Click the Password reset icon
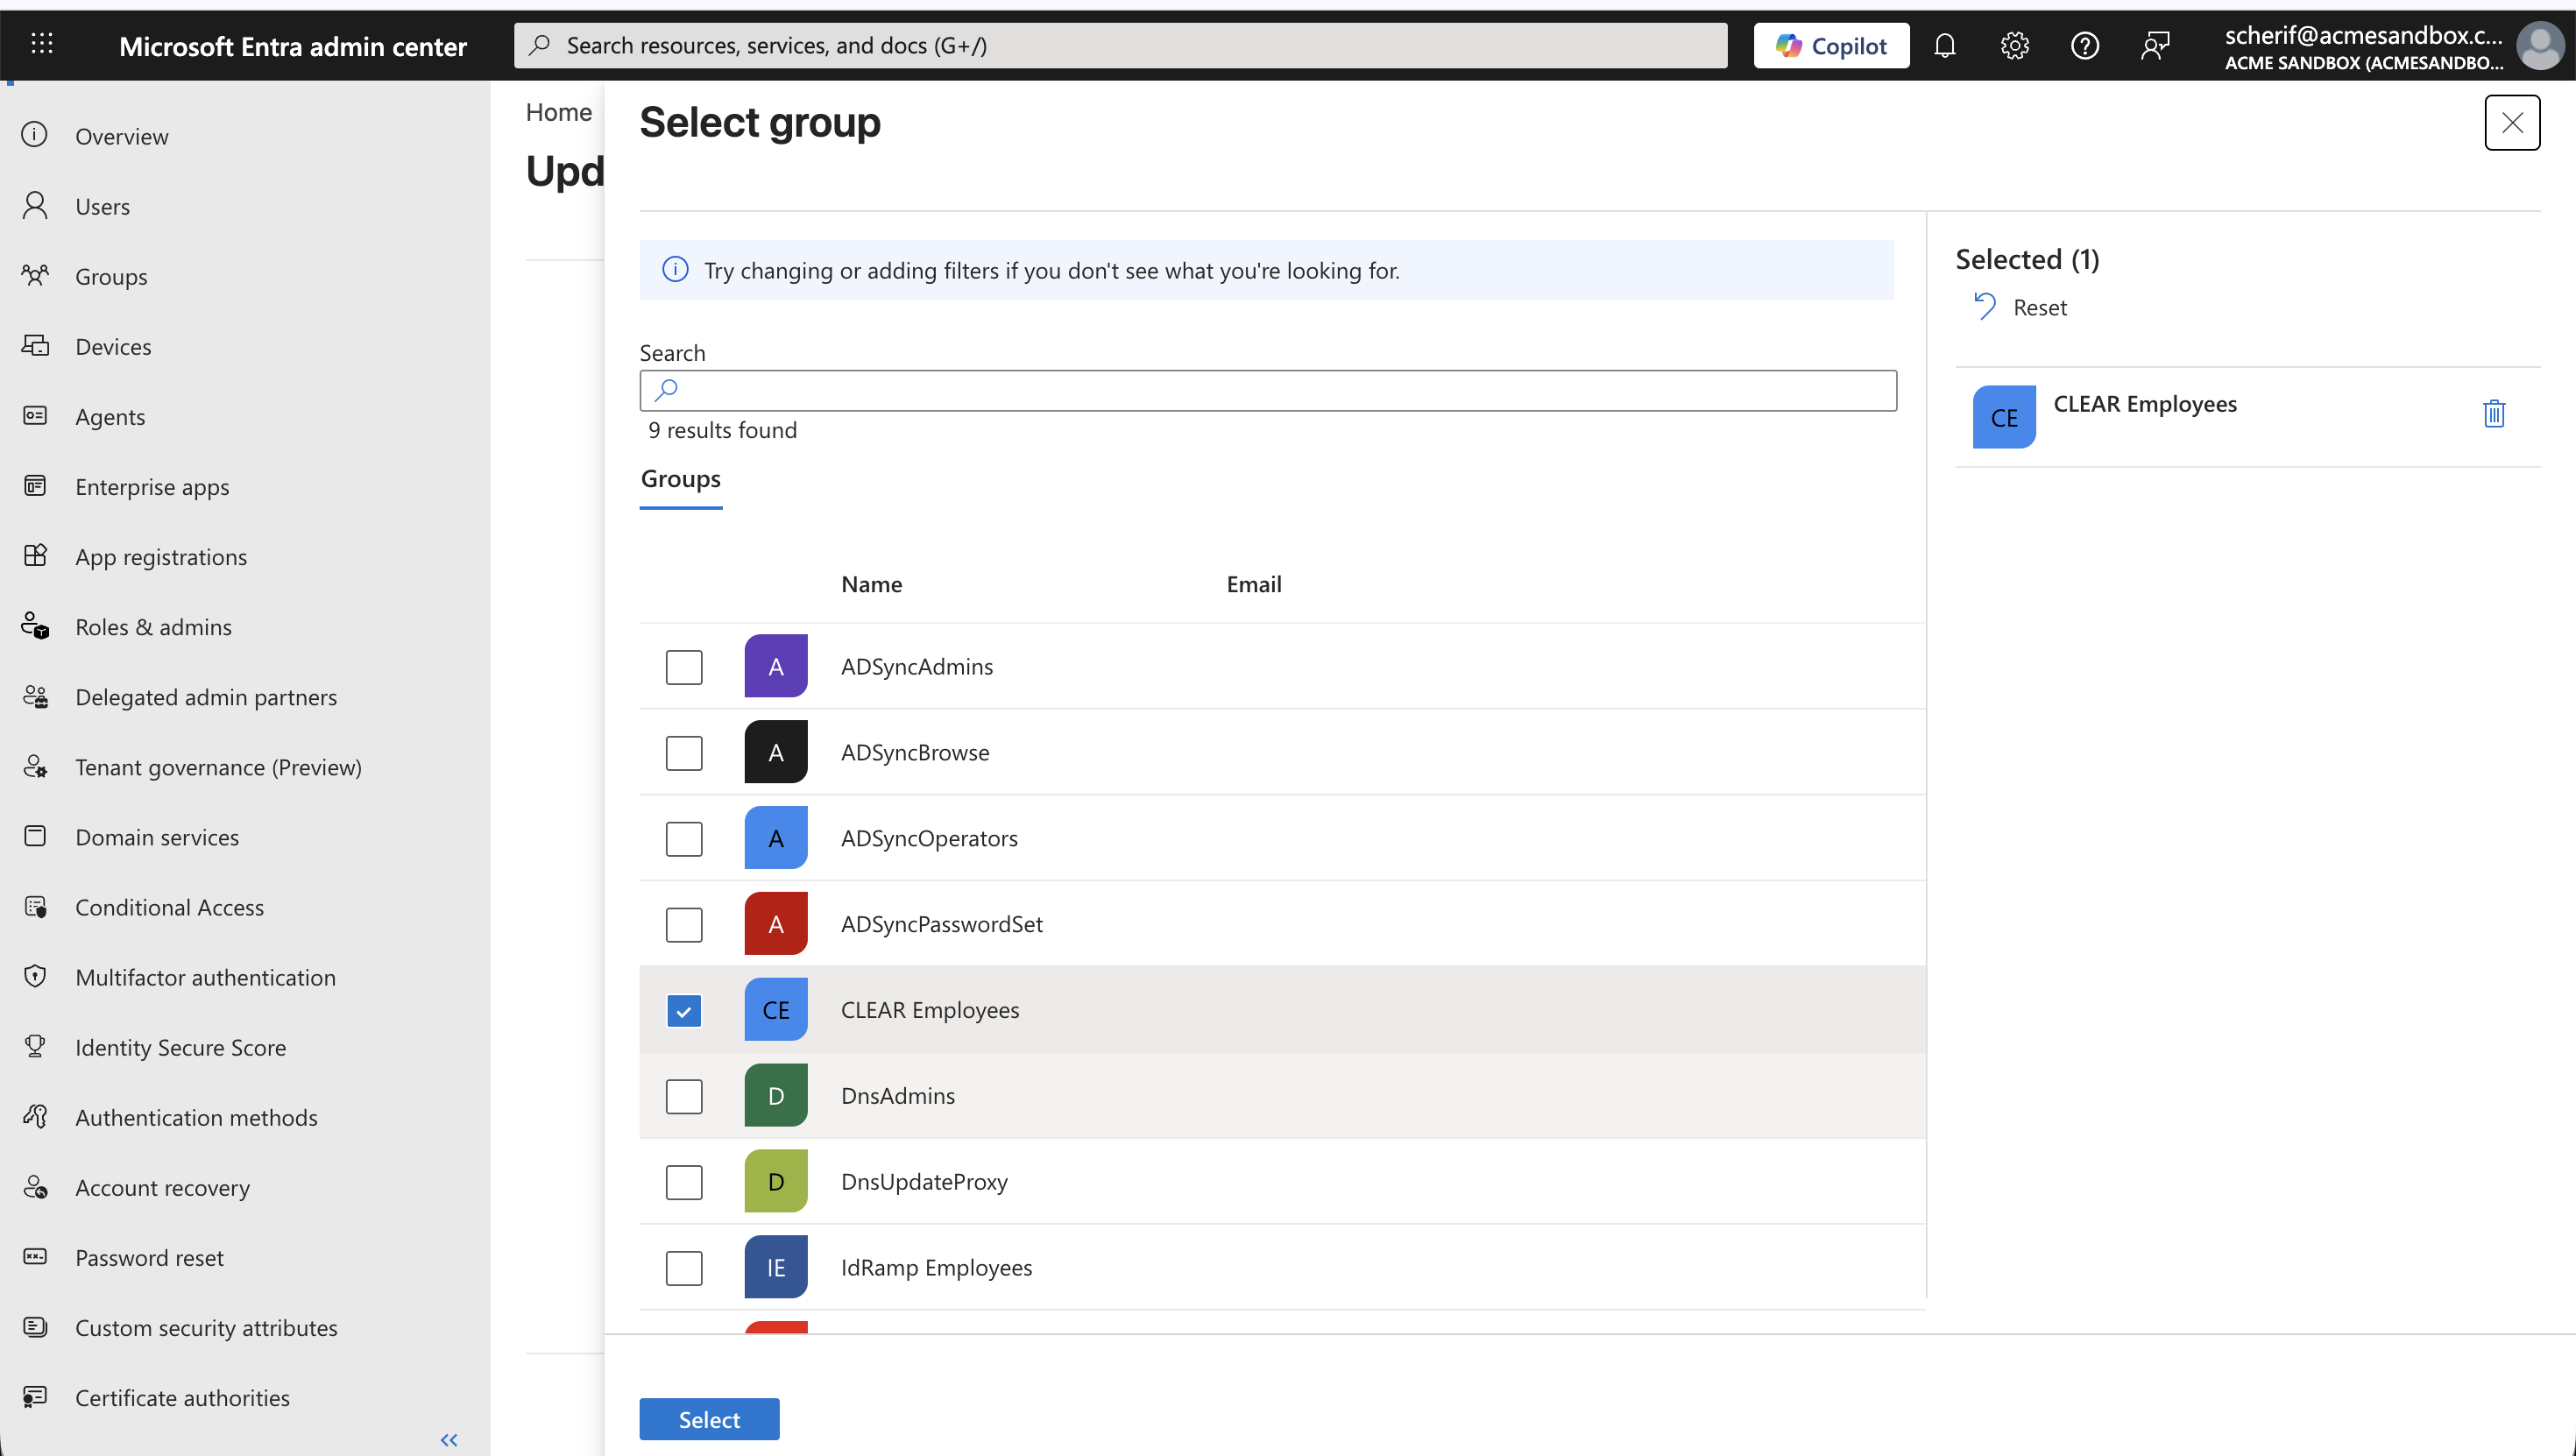Screen dimensions: 2576x1456 click(35, 1256)
